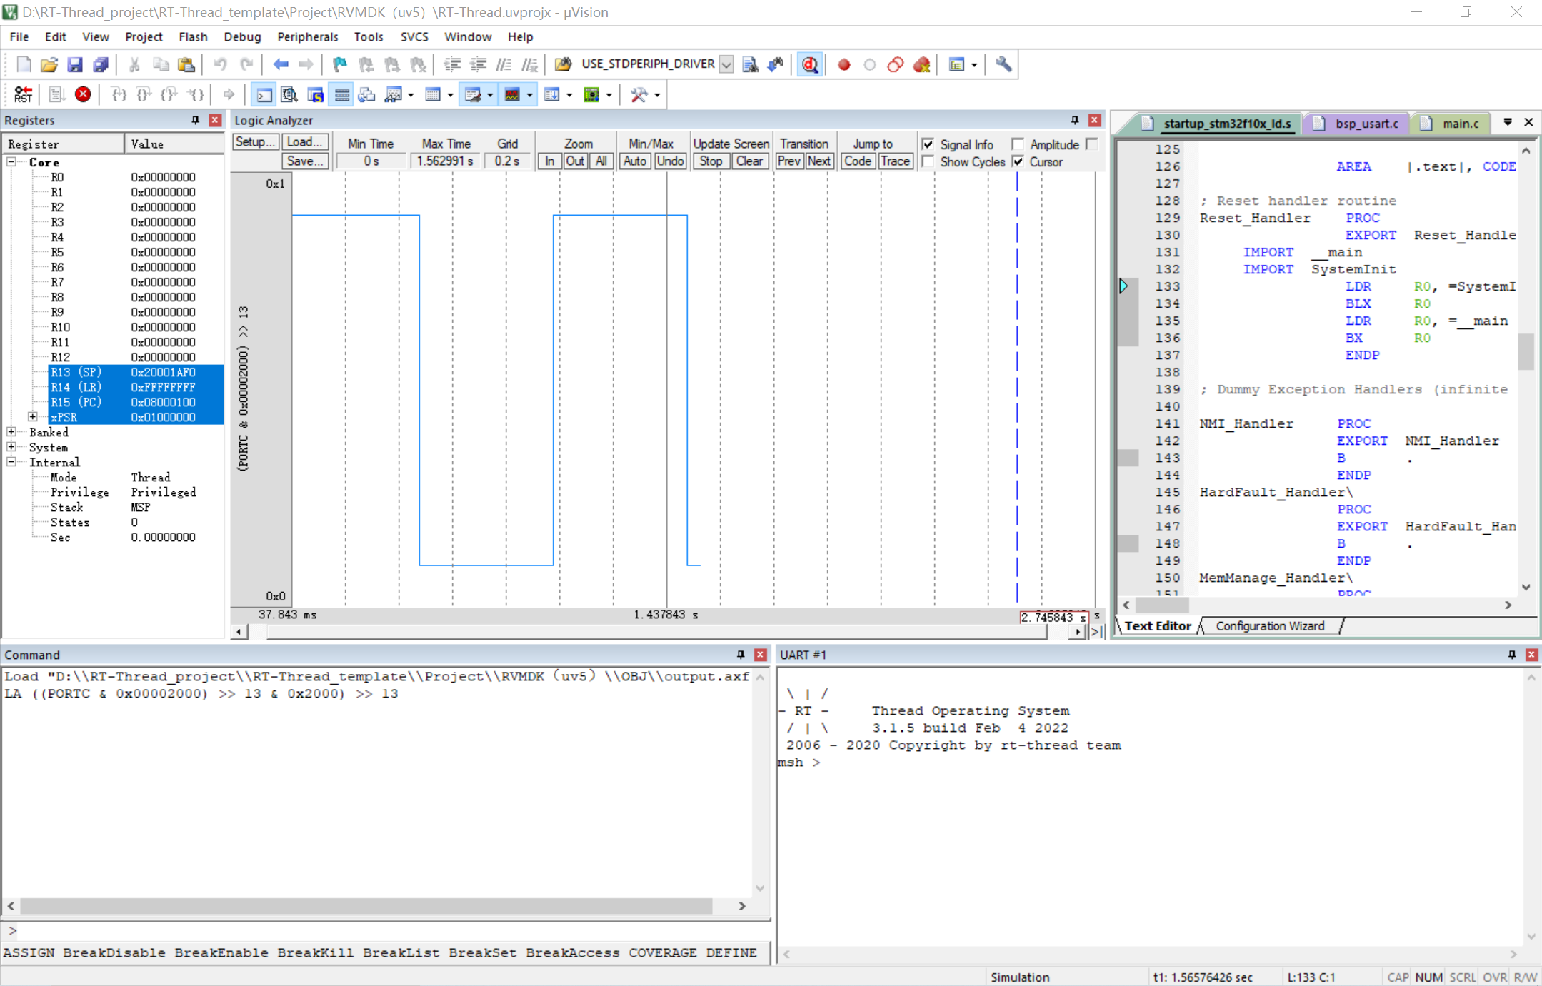Click the red Stop execution icon

tap(83, 94)
